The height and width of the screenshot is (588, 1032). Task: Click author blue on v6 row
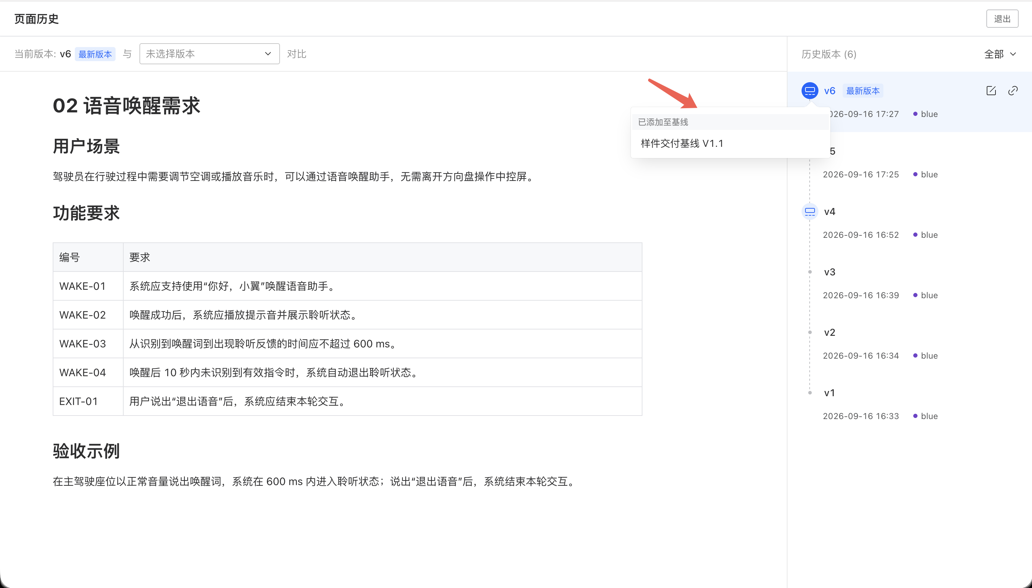coord(929,114)
